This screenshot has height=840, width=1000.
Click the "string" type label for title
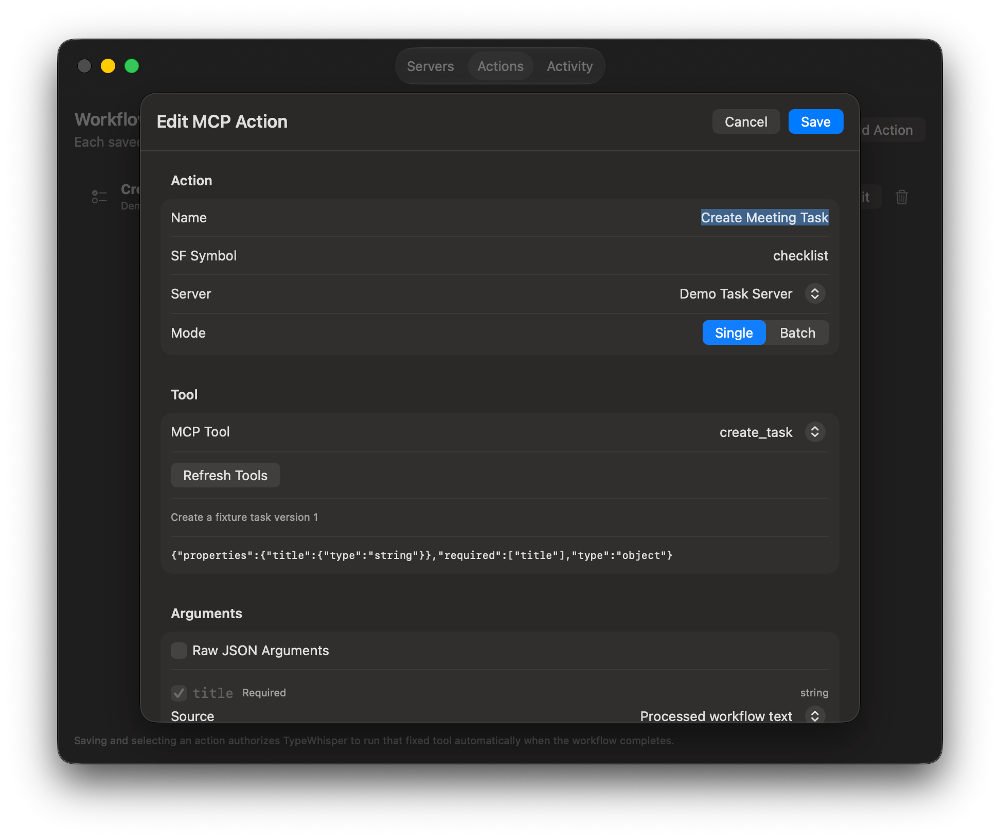[814, 693]
